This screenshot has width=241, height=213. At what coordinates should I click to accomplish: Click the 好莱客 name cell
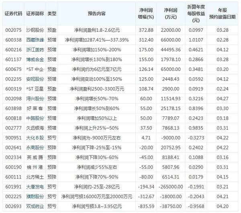point(35,108)
